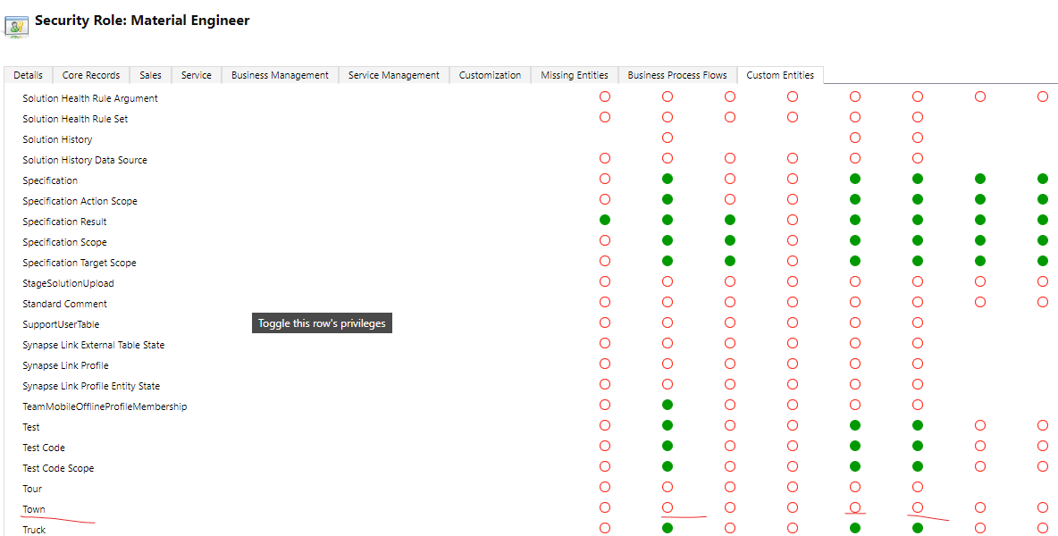Open the Business Management tab
1058x536 pixels.
click(280, 75)
